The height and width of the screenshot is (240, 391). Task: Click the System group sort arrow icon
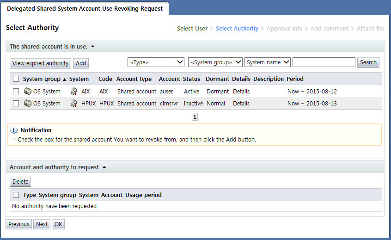pos(65,79)
